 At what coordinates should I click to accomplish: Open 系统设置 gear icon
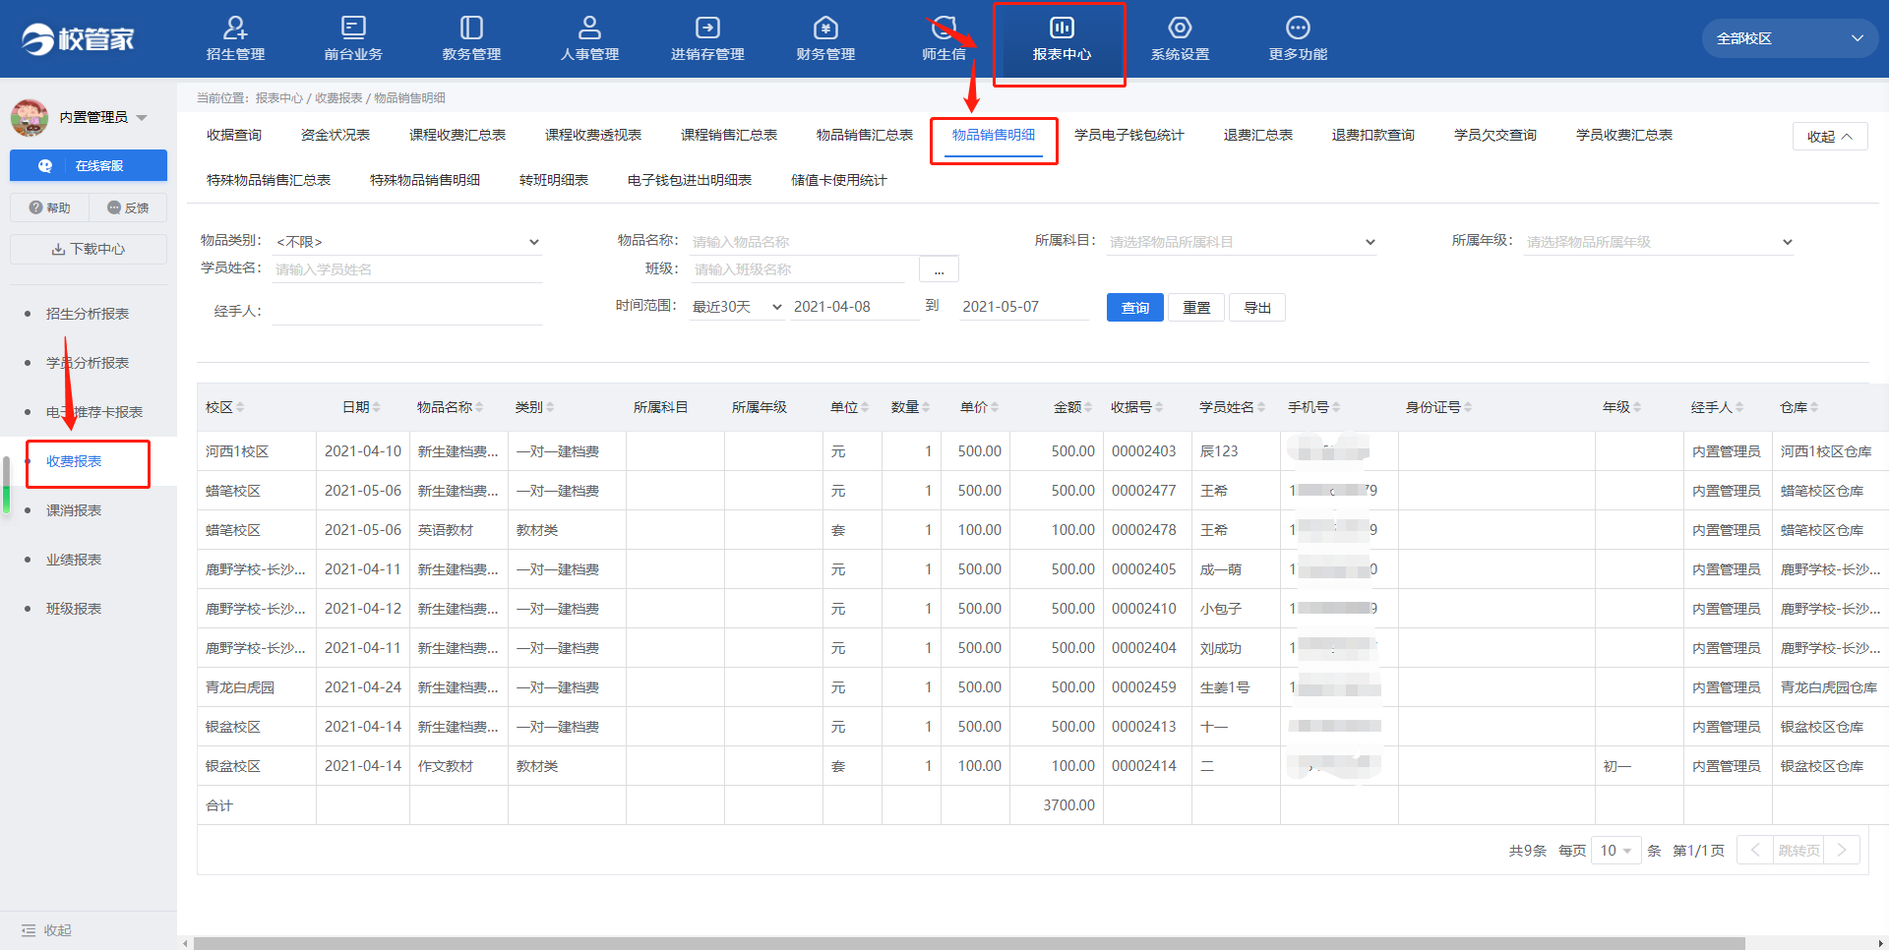(x=1180, y=28)
